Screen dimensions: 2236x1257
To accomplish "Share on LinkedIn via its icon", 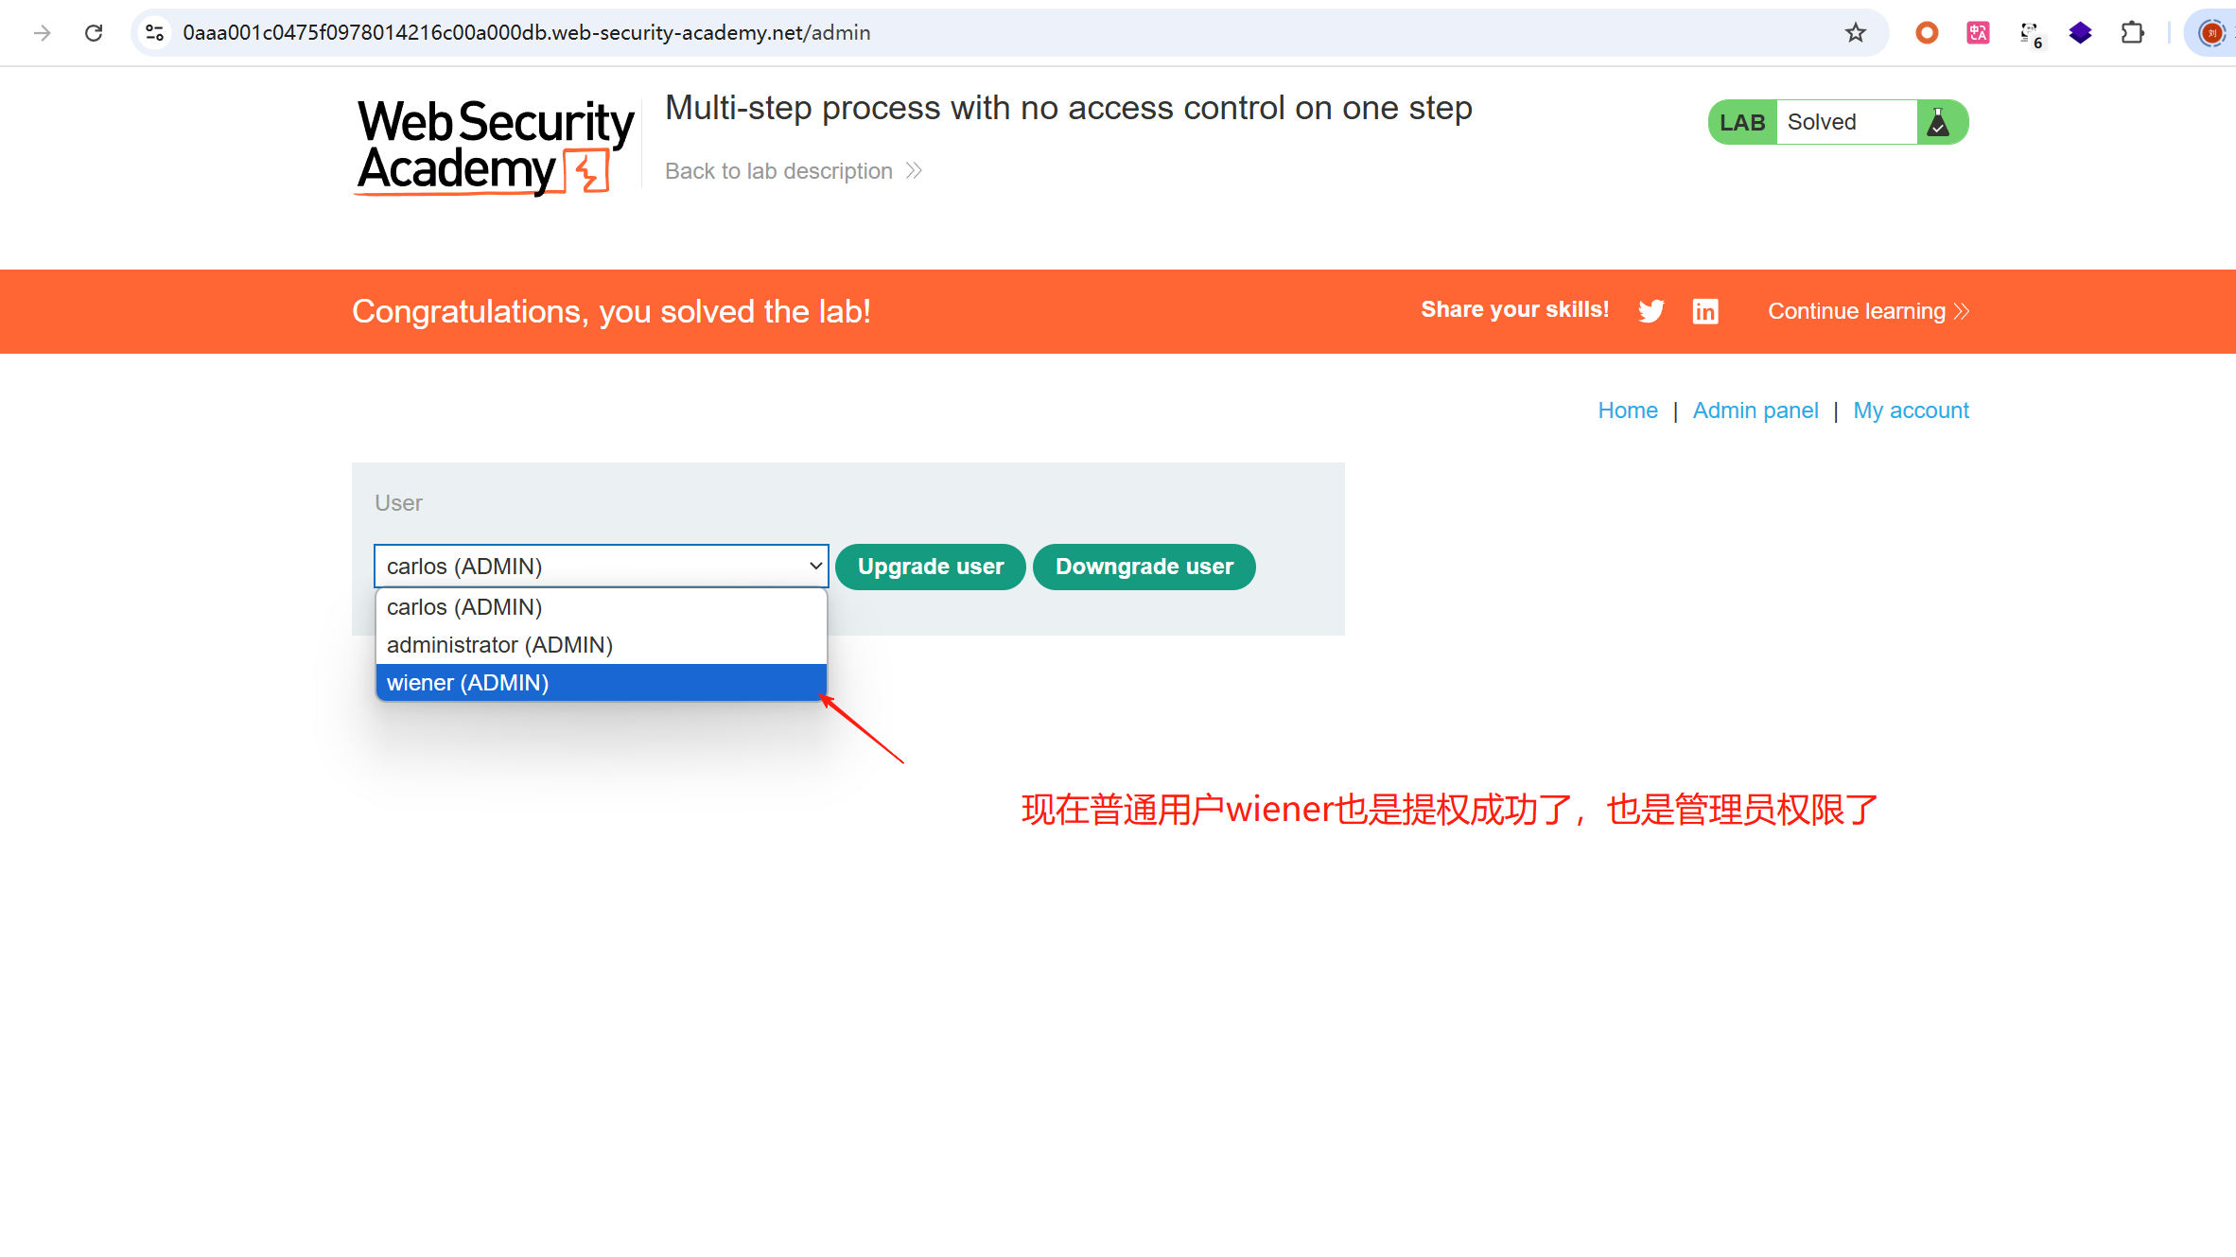I will pos(1704,311).
